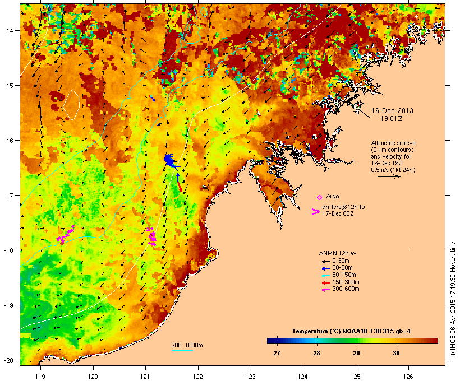The height and width of the screenshot is (381, 460).
Task: Click the latitude label -20
Action: [x=8, y=360]
